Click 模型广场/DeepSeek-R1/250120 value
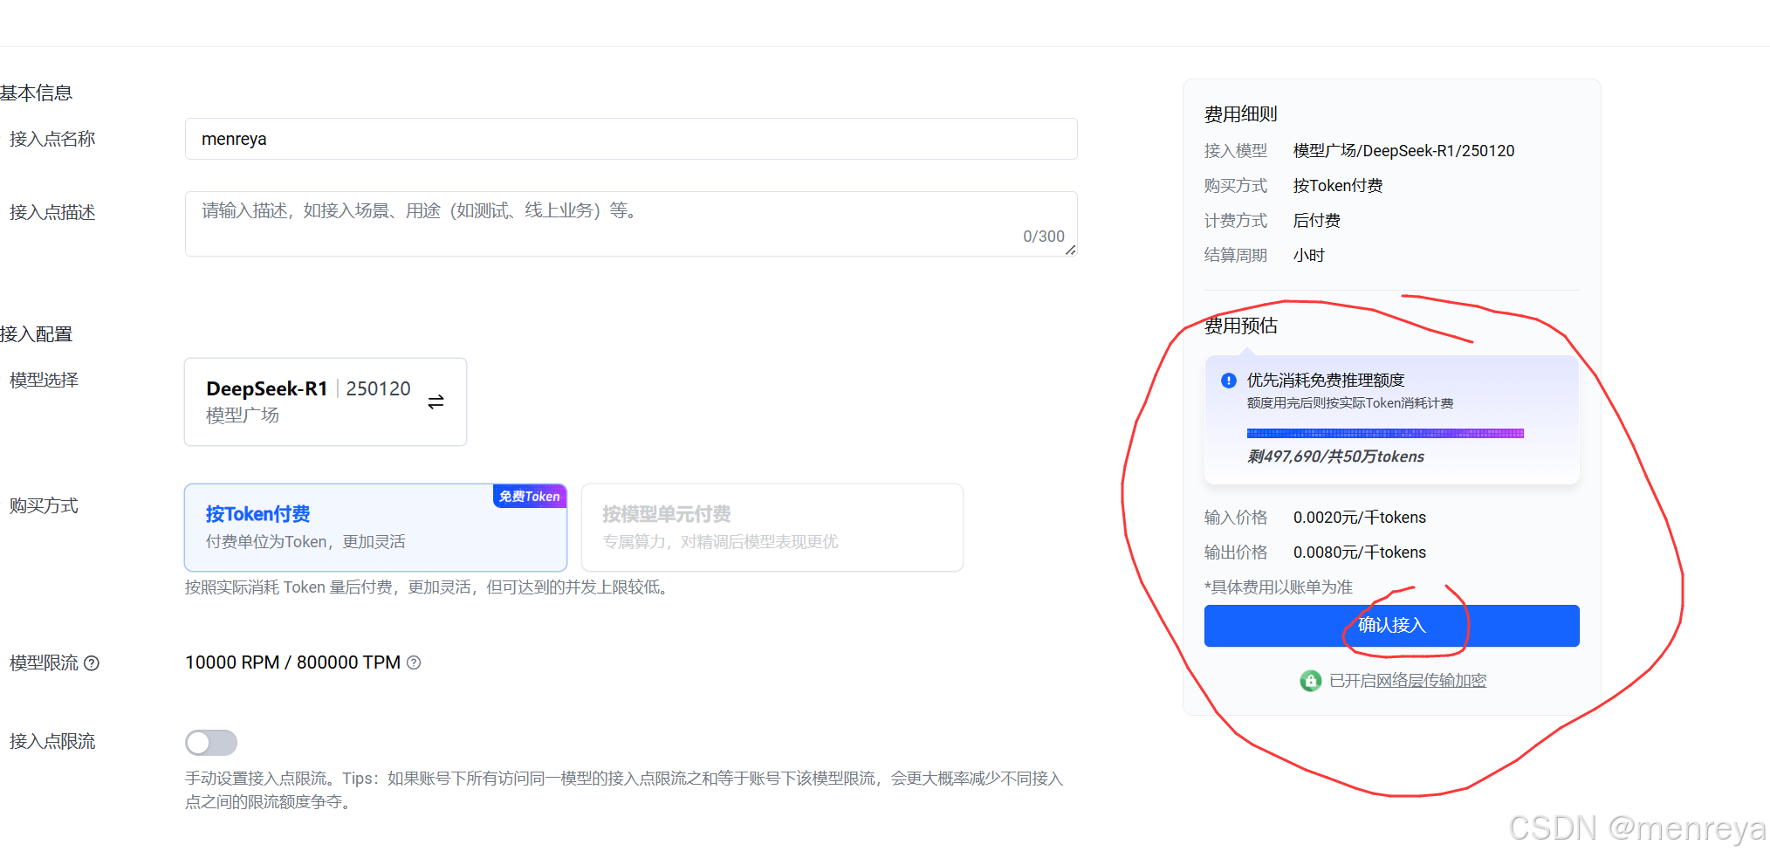1770x858 pixels. (x=1403, y=151)
